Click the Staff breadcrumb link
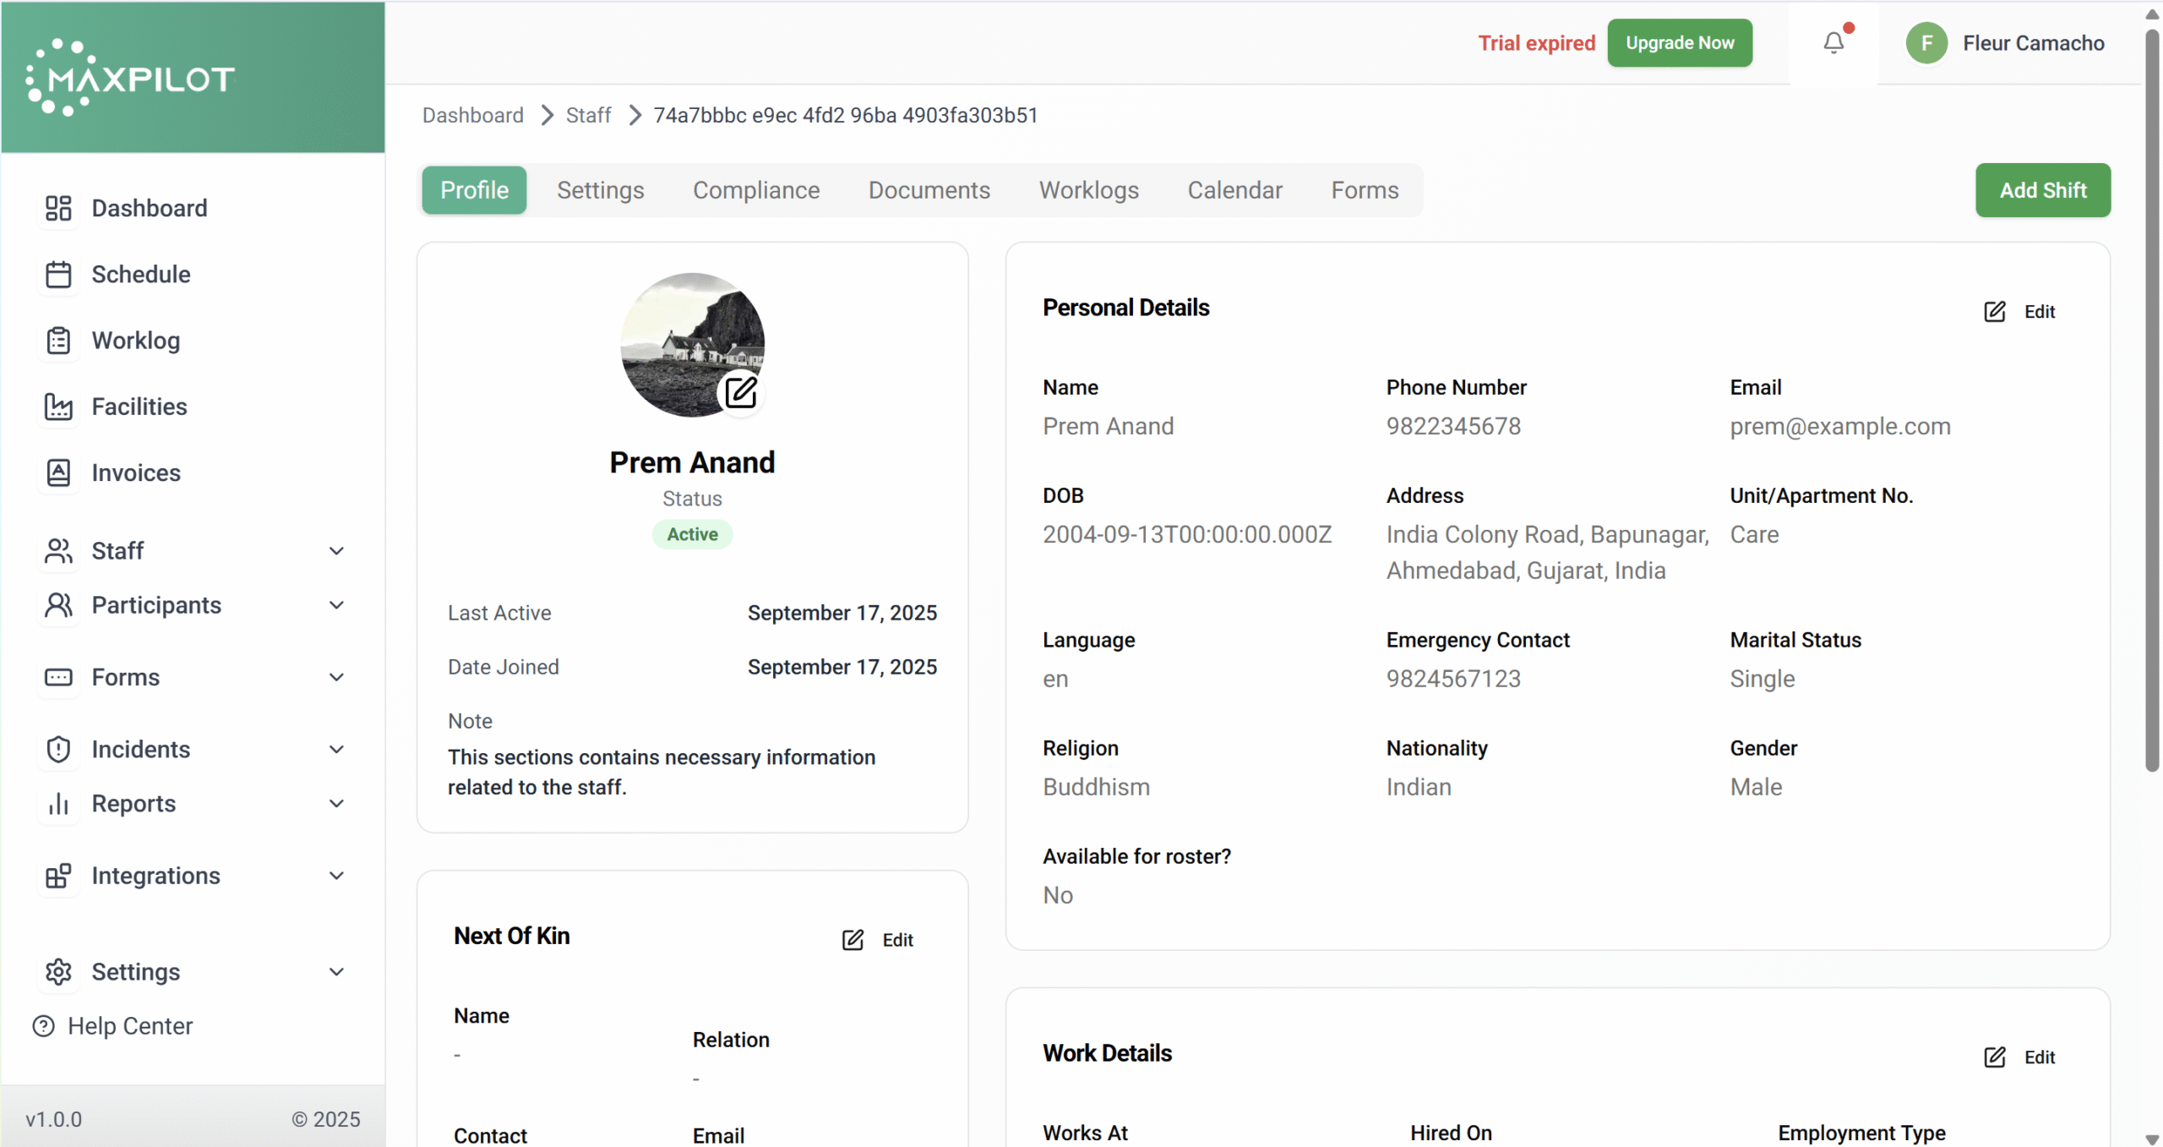This screenshot has height=1147, width=2163. pos(588,115)
